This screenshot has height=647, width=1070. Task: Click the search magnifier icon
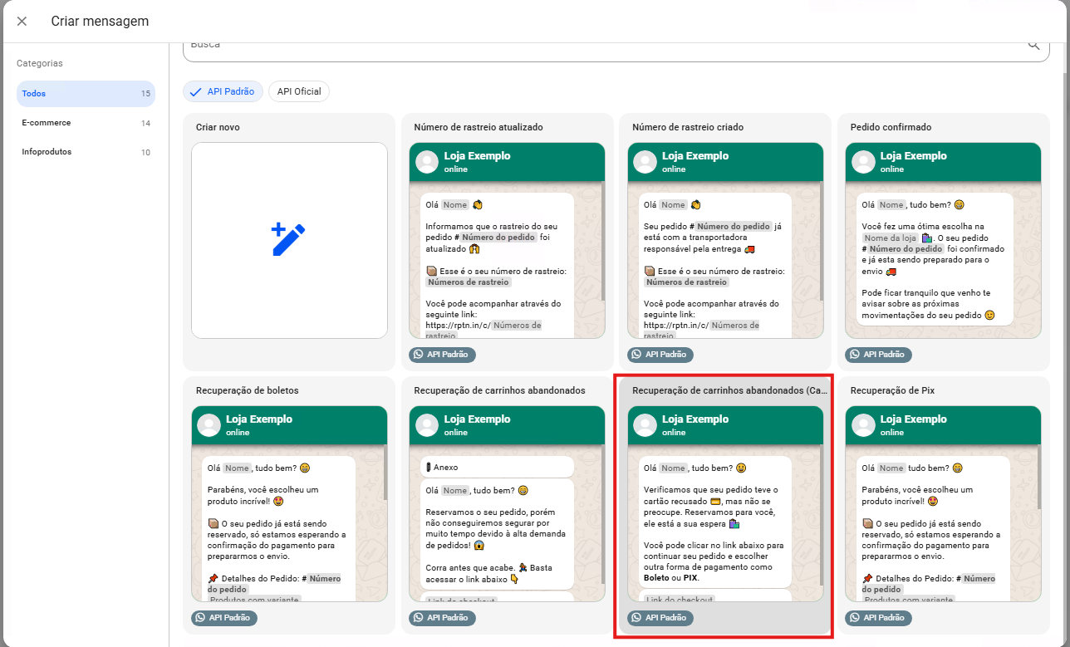pos(1033,44)
